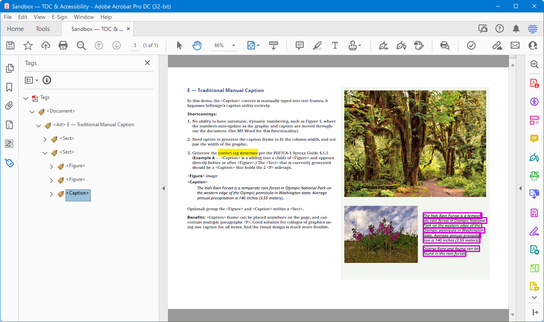The height and width of the screenshot is (322, 544).
Task: Select the highlighted <Caption> tag
Action: pos(78,193)
